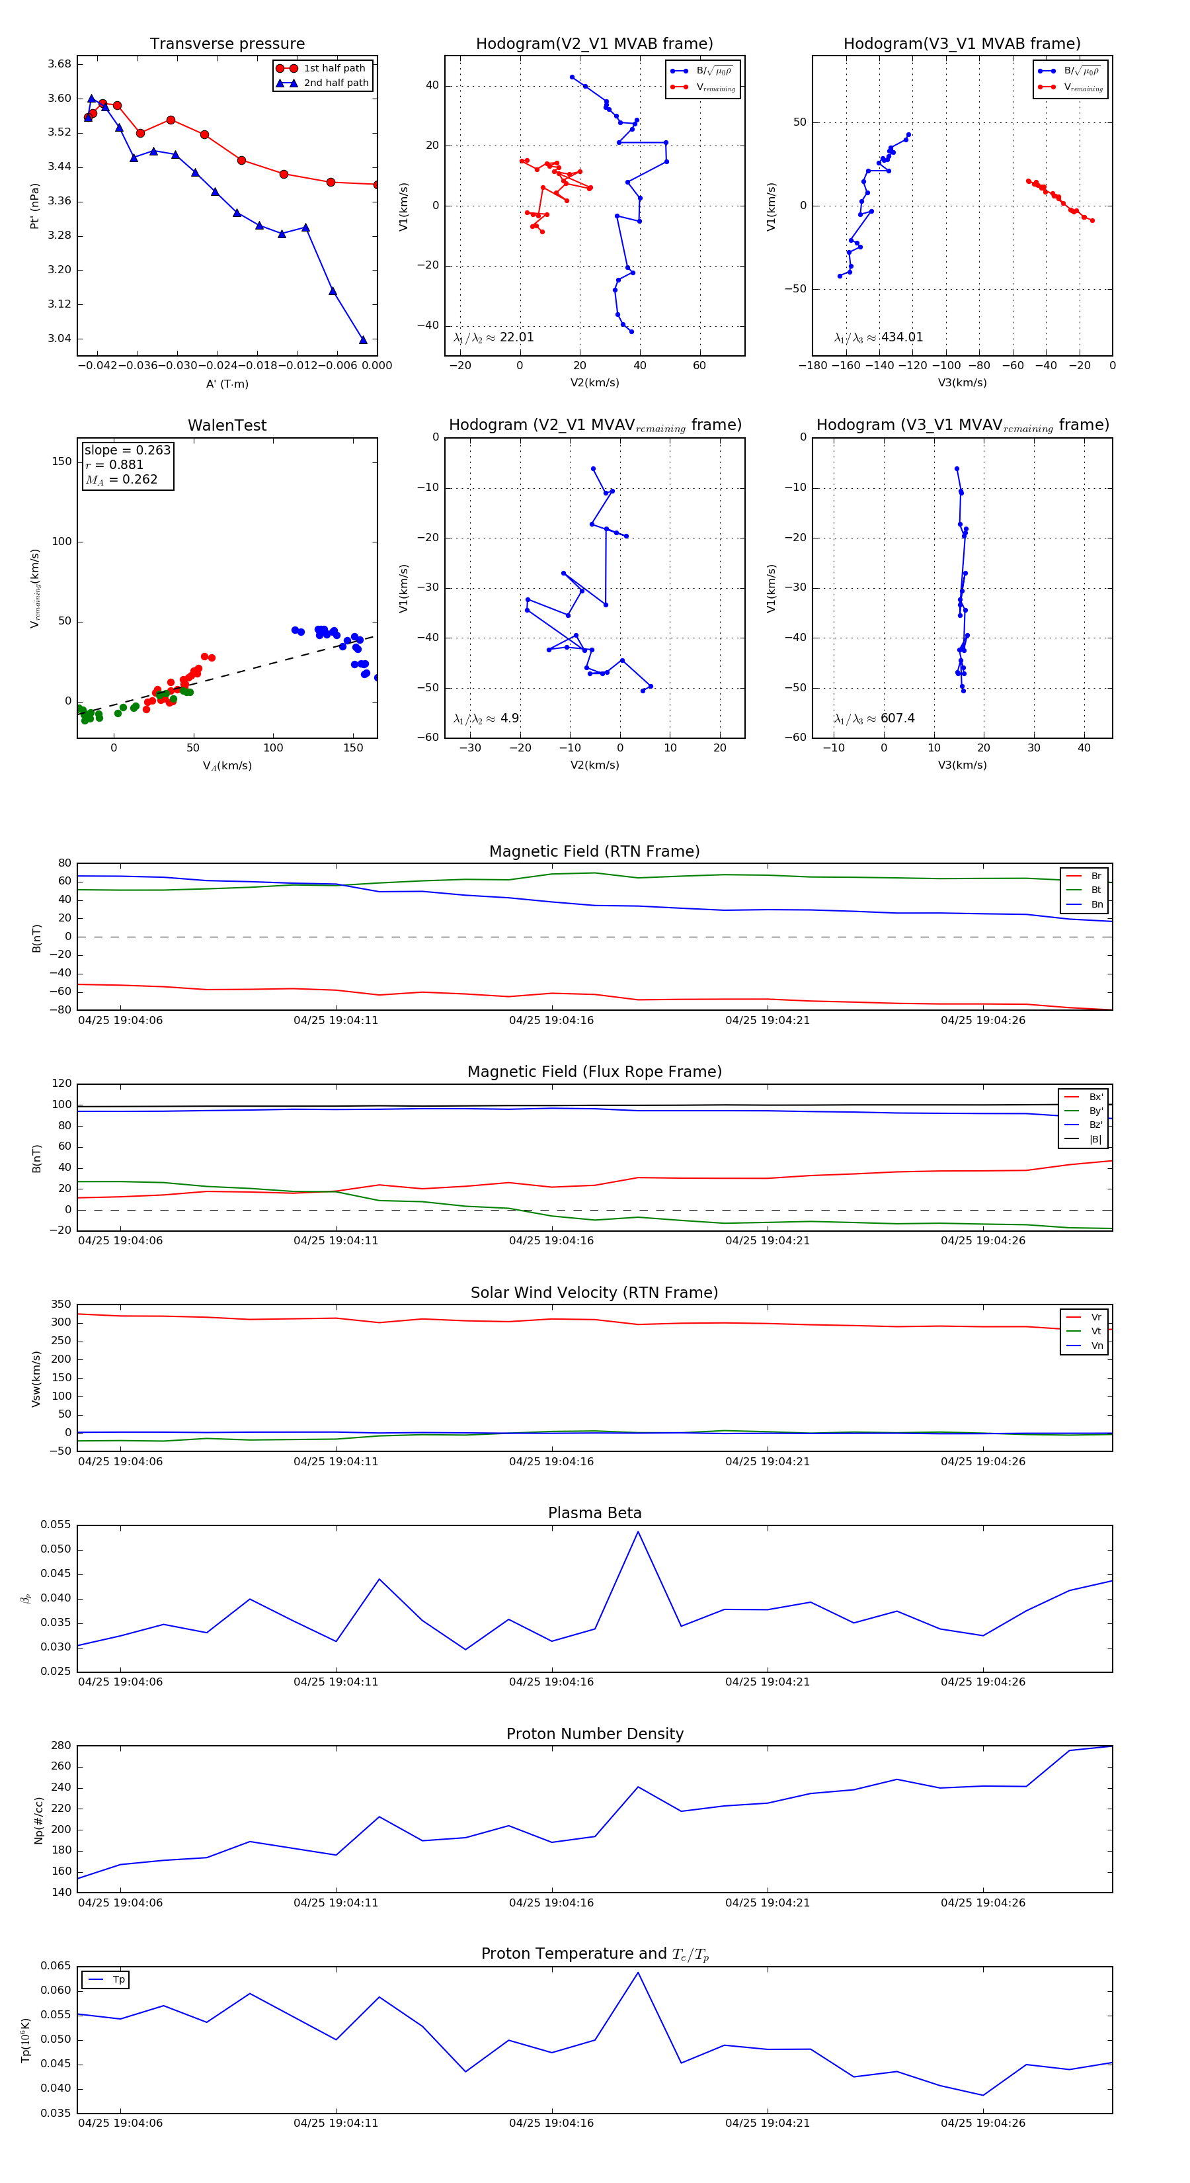This screenshot has width=1190, height=2183.
Task: Select the "Vt" legend entry
Action: coord(1085,1332)
